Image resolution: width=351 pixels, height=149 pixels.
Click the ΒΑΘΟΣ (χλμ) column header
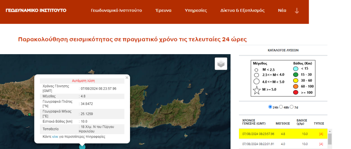(x=302, y=122)
